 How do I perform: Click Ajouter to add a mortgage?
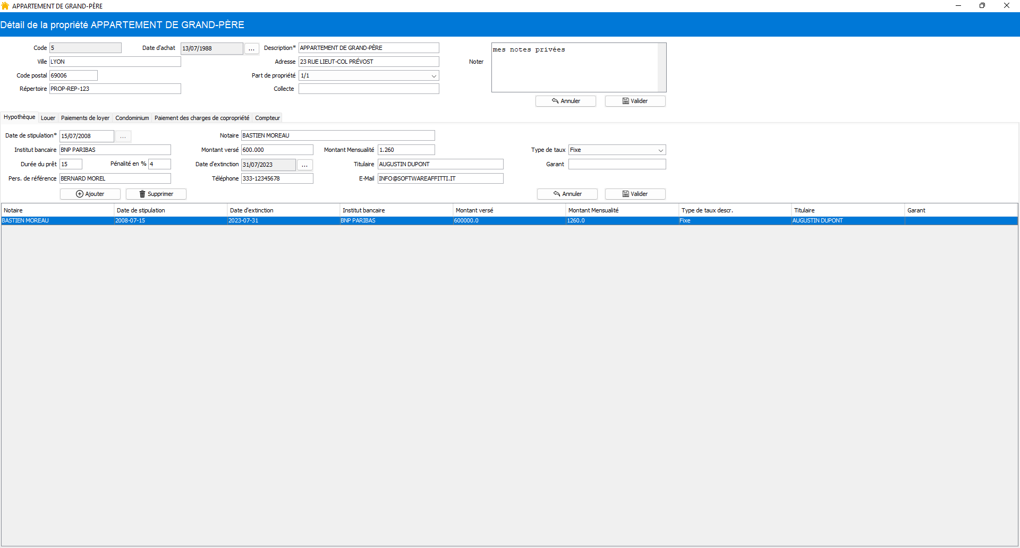point(90,194)
